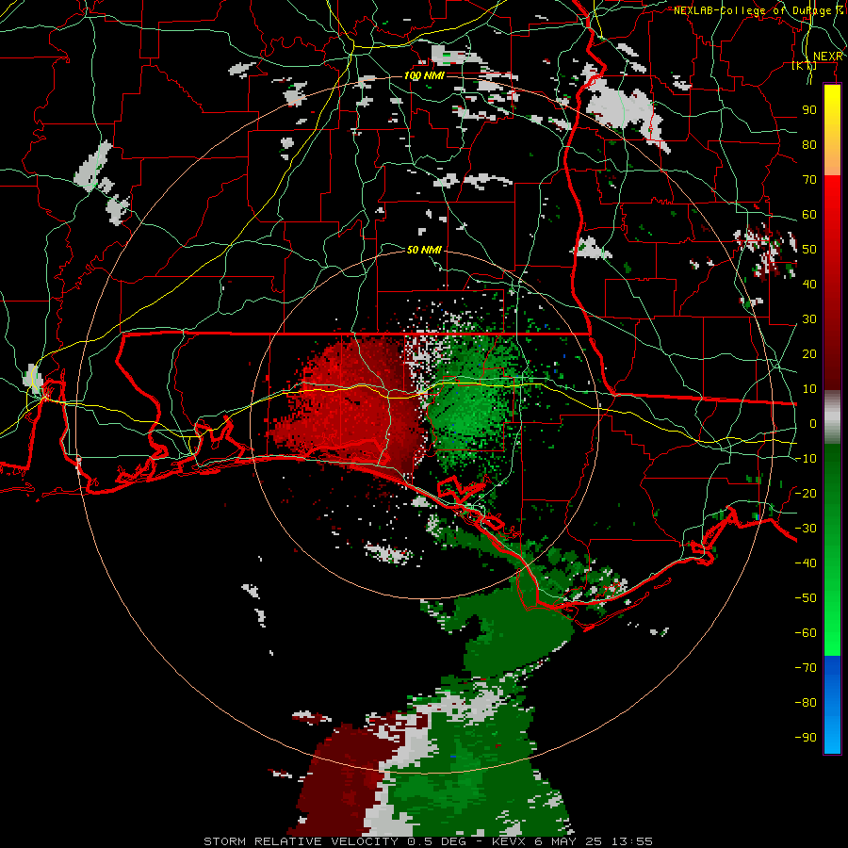The height and width of the screenshot is (848, 848).
Task: Click the "100 NMI" range ring label
Action: coord(424,75)
